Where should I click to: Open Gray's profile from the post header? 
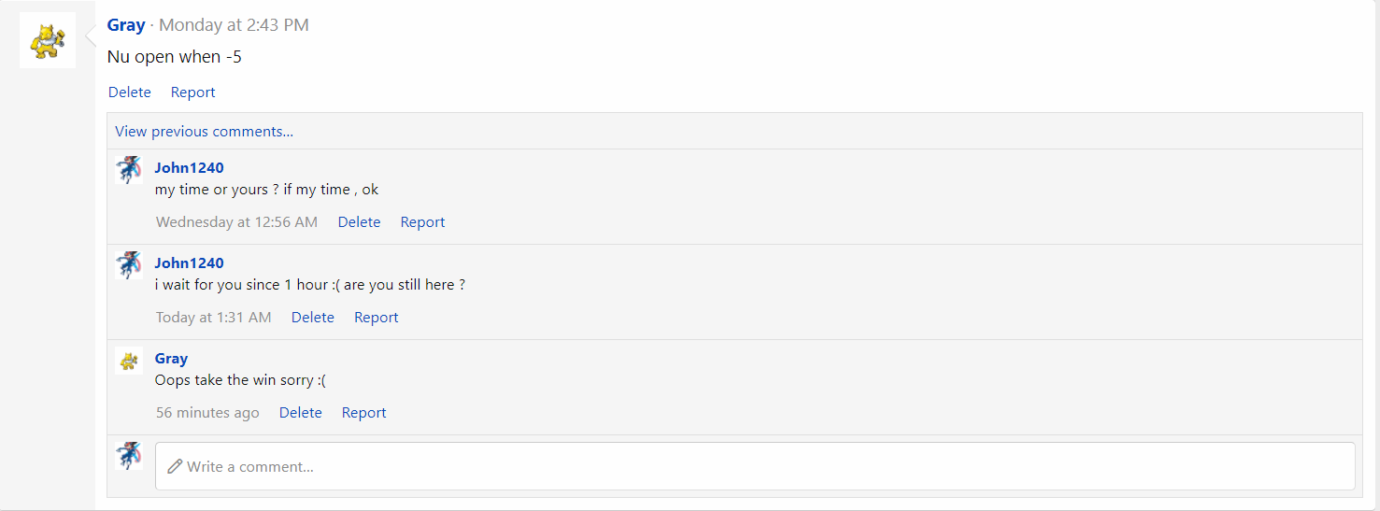(x=126, y=25)
